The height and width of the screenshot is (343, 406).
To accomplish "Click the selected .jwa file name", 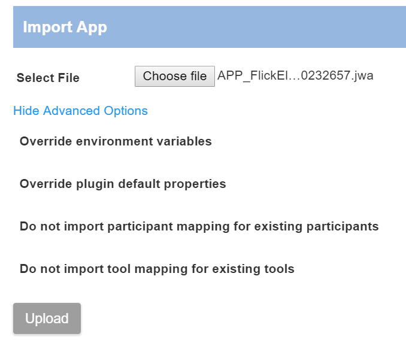I will (x=296, y=76).
